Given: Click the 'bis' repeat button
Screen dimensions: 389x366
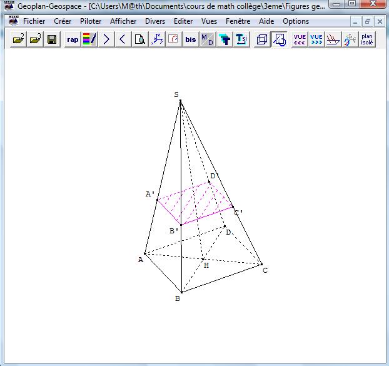Looking at the screenshot, I should (x=190, y=39).
